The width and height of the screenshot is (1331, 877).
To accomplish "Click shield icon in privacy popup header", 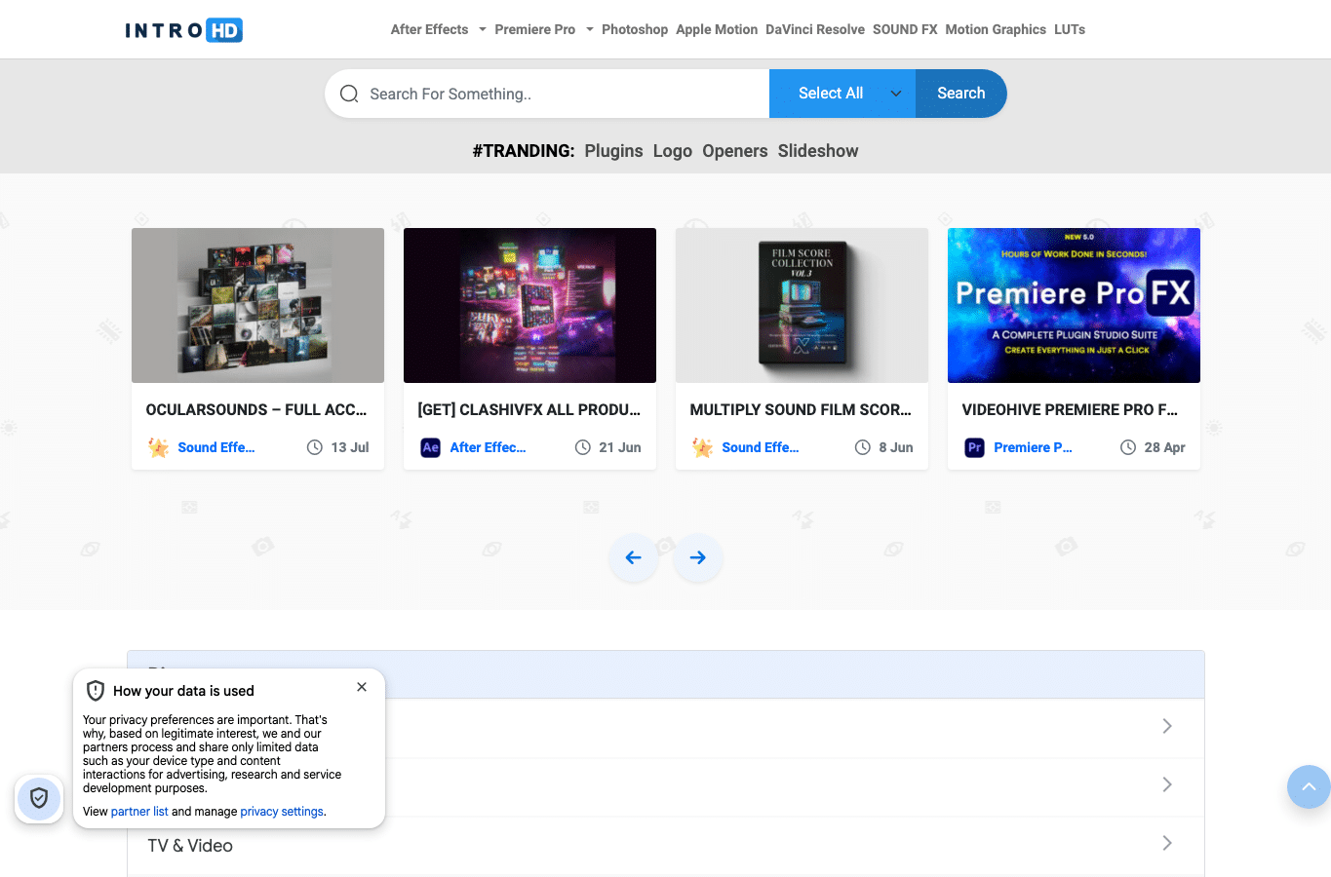I will point(96,691).
